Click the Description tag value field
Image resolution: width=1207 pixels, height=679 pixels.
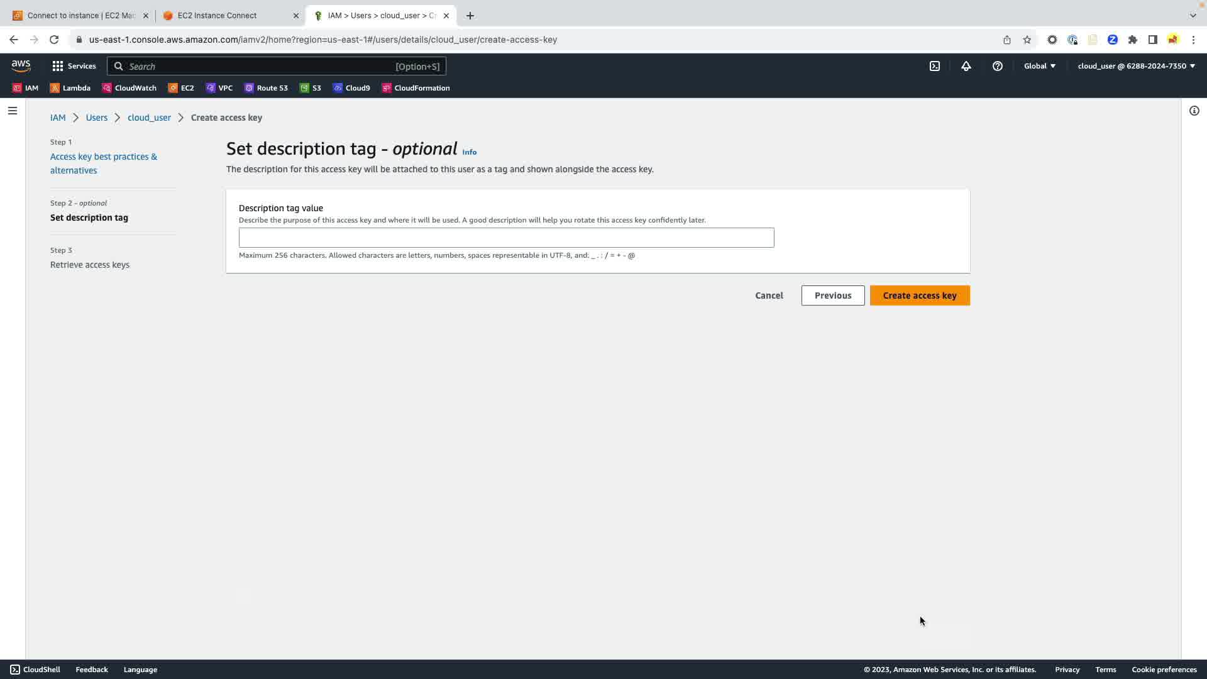click(506, 238)
